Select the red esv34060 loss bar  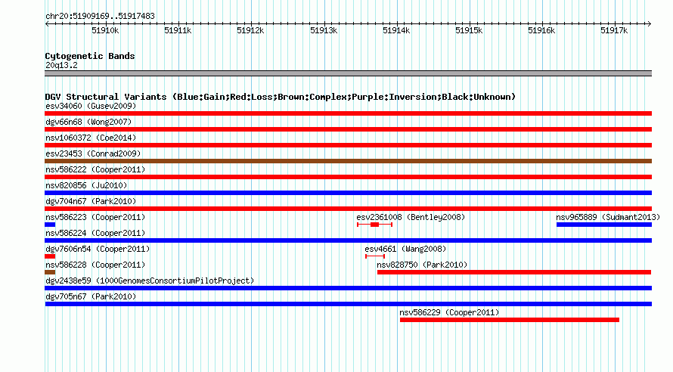coord(348,113)
